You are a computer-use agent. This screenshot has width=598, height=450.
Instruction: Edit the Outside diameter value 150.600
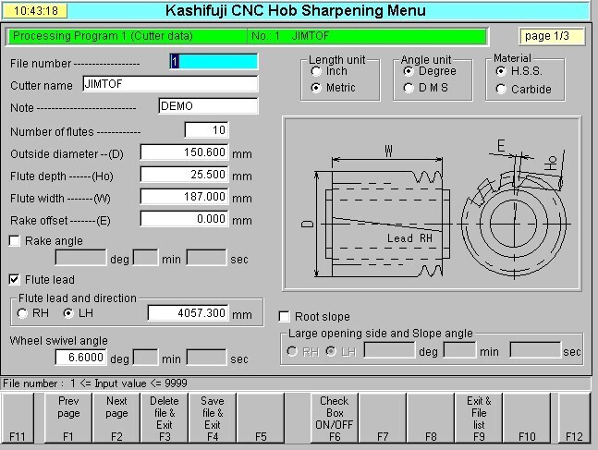(x=185, y=152)
